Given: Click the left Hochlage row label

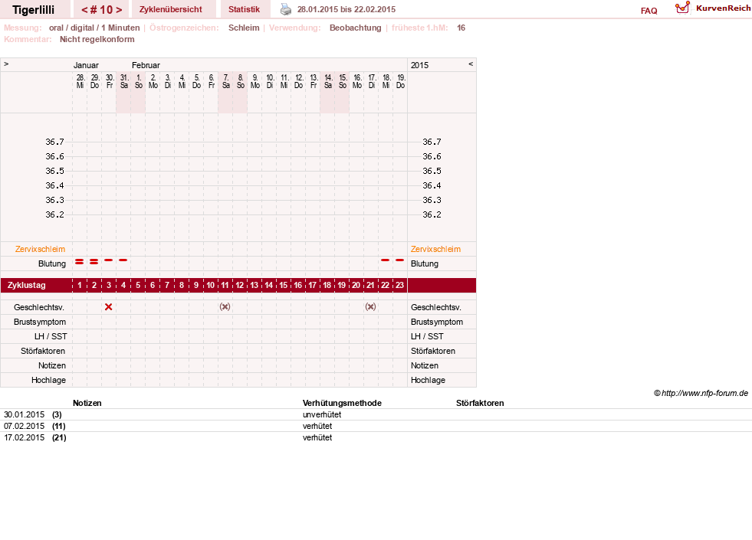Looking at the screenshot, I should point(48,380).
